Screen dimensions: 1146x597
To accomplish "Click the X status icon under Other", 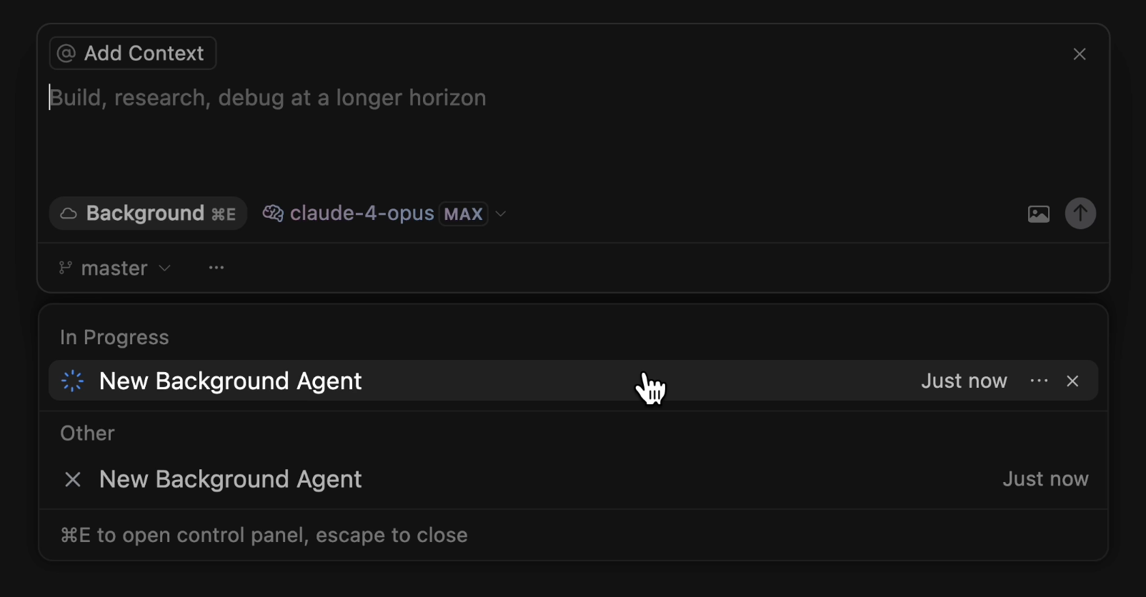I will pyautogui.click(x=73, y=479).
